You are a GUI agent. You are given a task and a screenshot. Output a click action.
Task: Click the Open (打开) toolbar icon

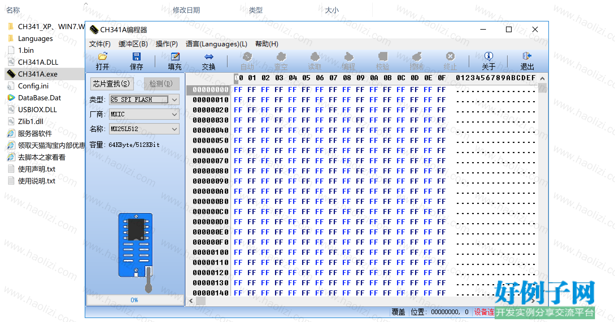click(103, 56)
